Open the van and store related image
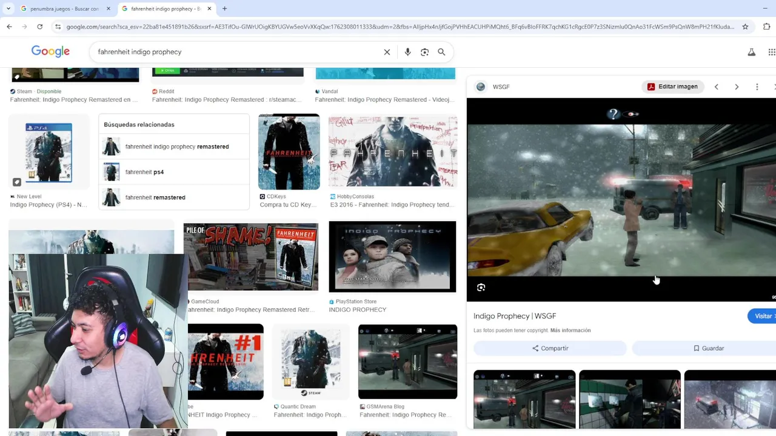Image resolution: width=776 pixels, height=436 pixels. (524, 400)
